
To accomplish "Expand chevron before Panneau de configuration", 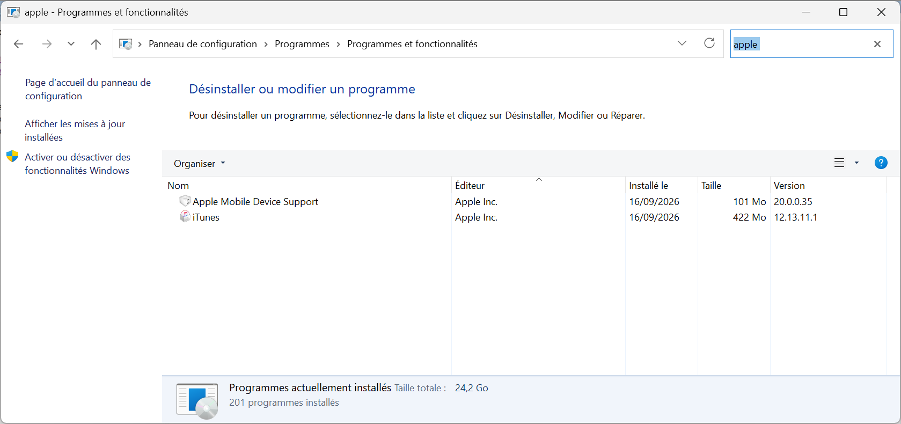I will 140,44.
